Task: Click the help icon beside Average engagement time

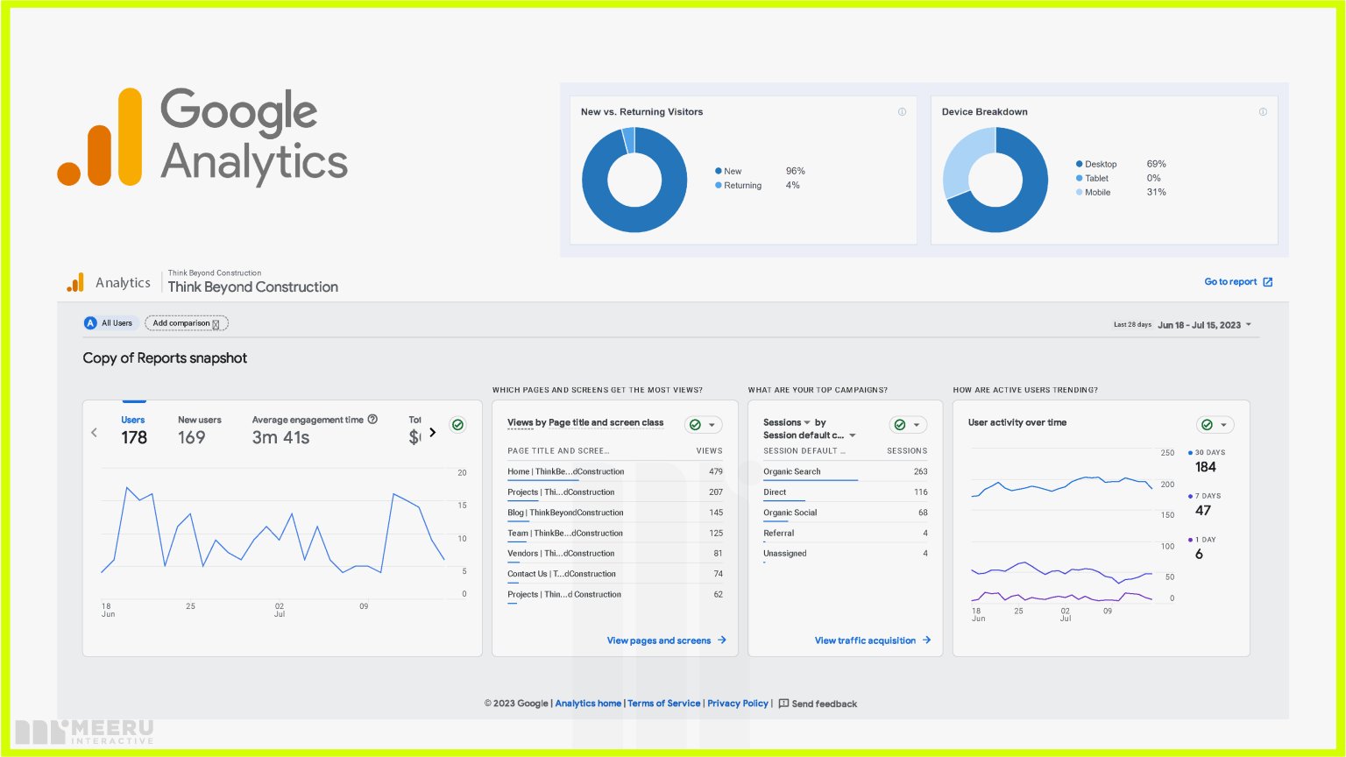Action: [x=372, y=420]
